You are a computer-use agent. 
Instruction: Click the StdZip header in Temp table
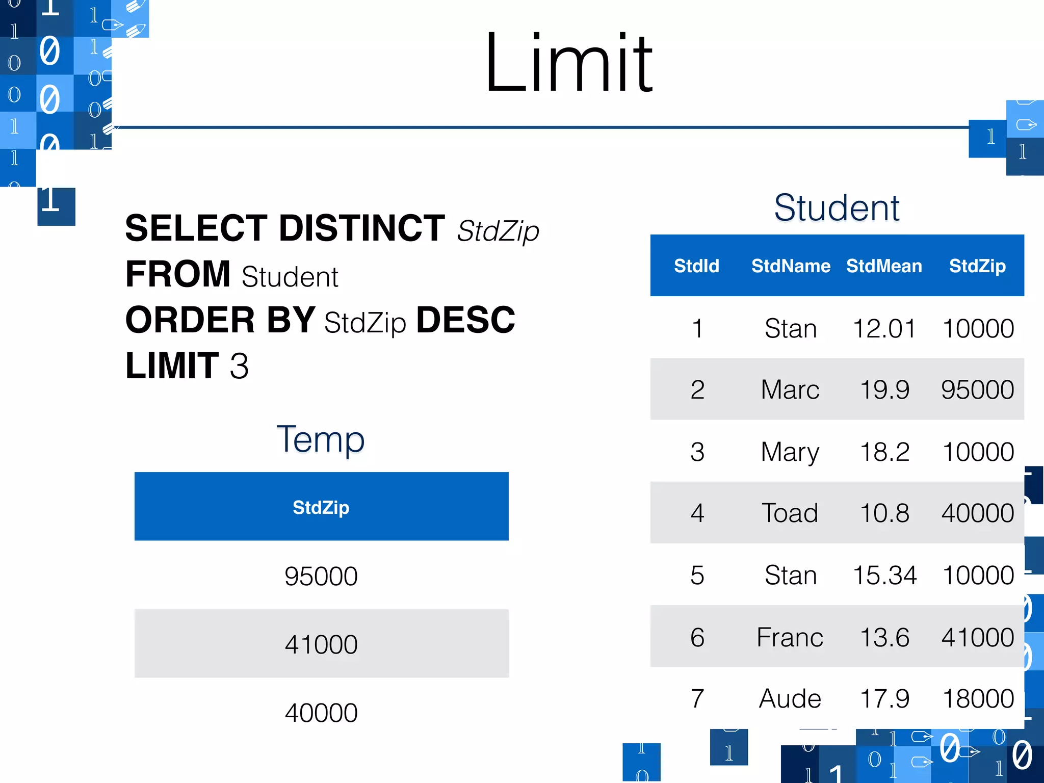tap(321, 507)
